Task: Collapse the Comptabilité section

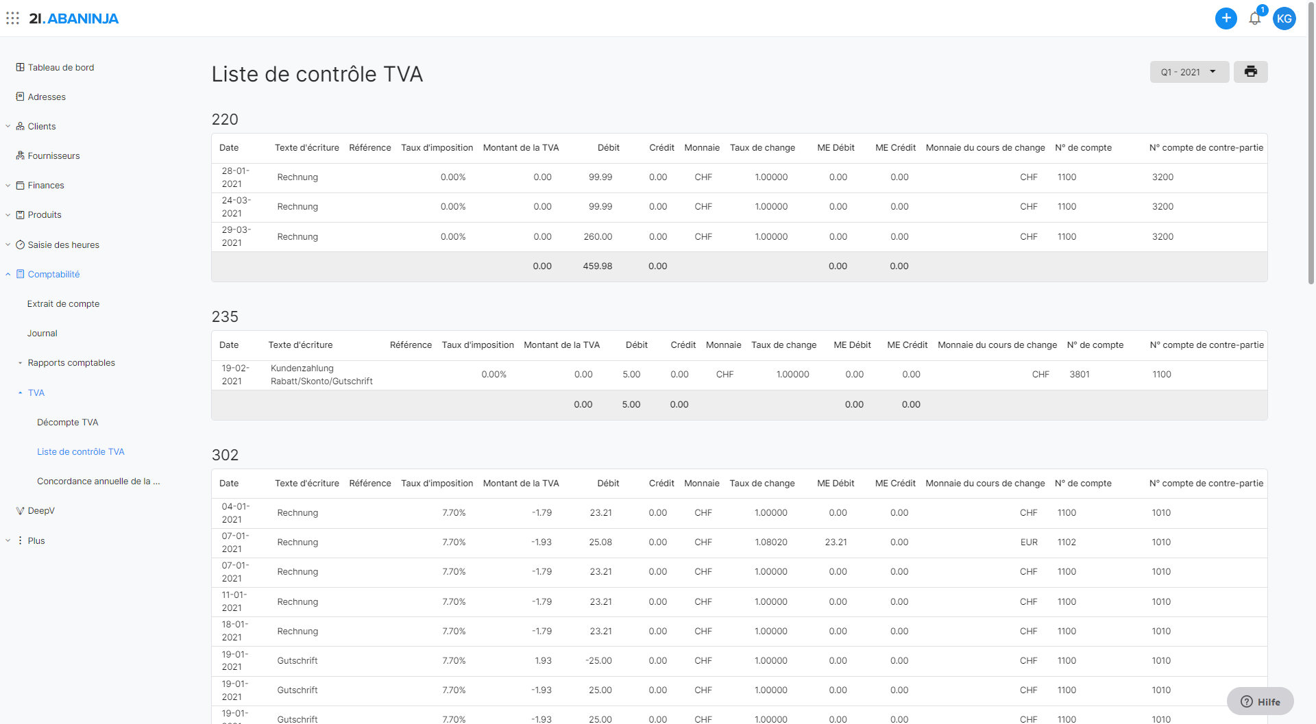Action: click(x=8, y=274)
